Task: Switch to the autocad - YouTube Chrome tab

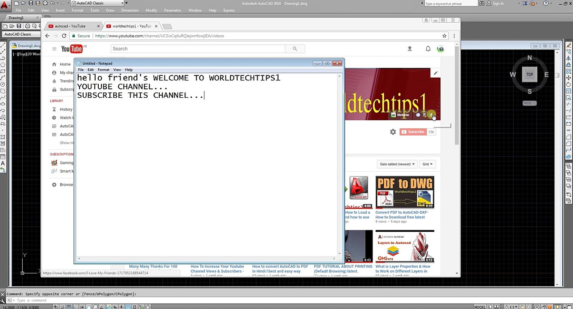Action: (73, 26)
